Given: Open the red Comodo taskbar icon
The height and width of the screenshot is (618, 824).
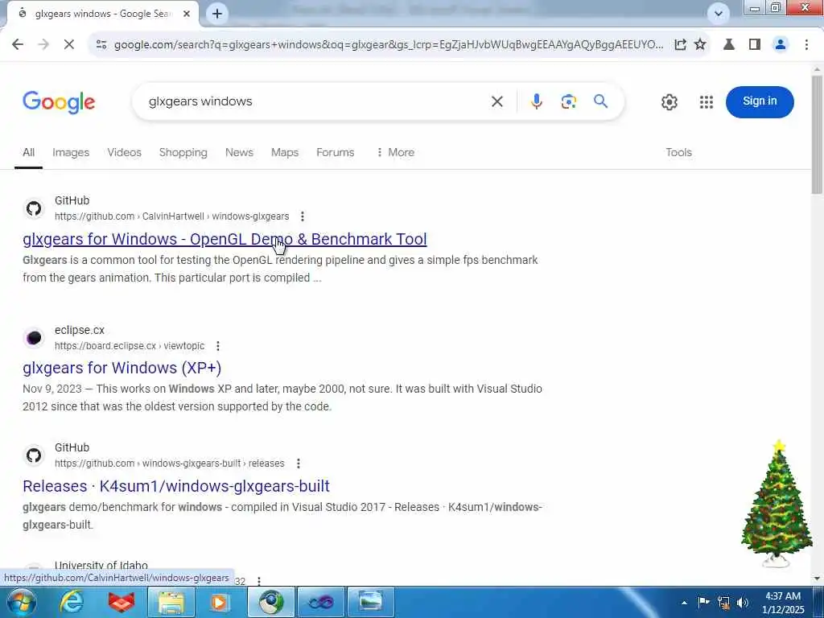Looking at the screenshot, I should pos(121,602).
